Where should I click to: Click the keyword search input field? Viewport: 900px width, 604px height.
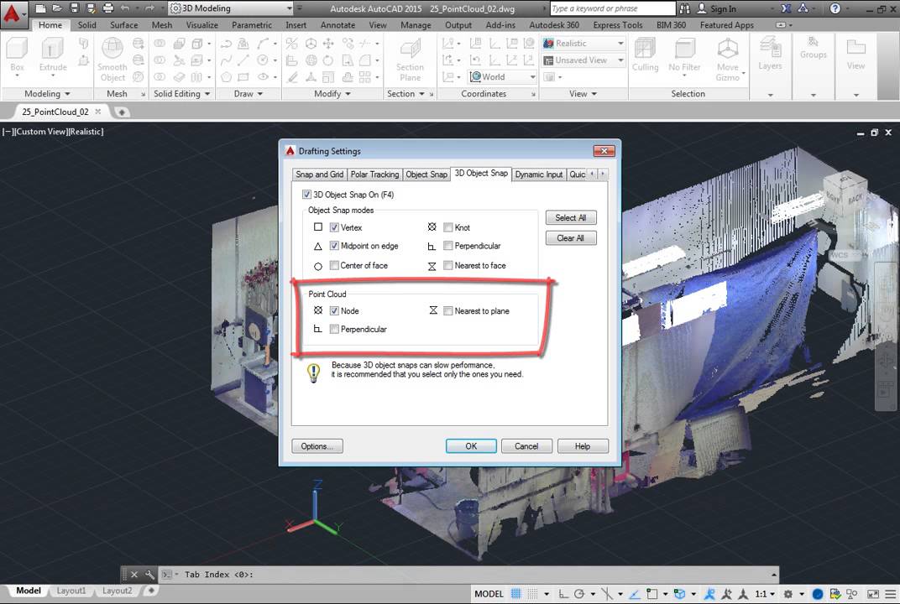pyautogui.click(x=612, y=8)
